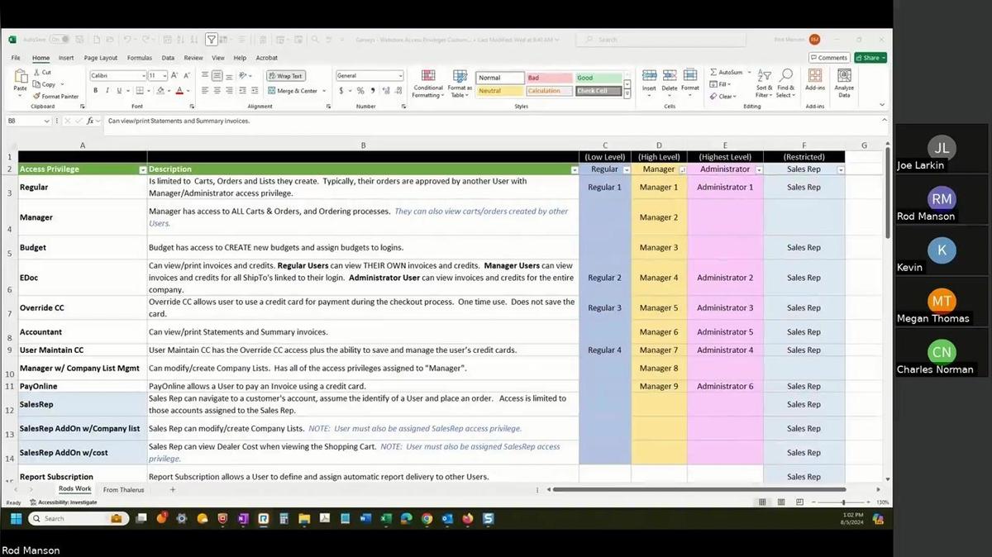Toggle Wrap Text for the cell
Viewport: 992px width, 557px height.
[x=285, y=76]
